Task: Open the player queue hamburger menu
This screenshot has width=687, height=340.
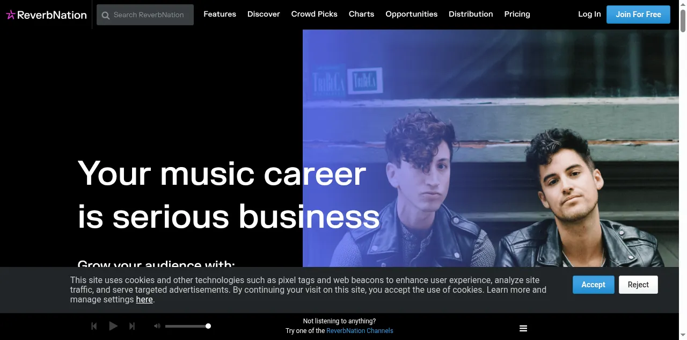Action: (x=523, y=329)
